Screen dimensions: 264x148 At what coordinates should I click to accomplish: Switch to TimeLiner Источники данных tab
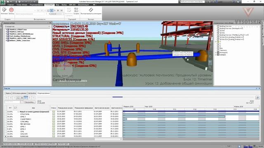19,93
